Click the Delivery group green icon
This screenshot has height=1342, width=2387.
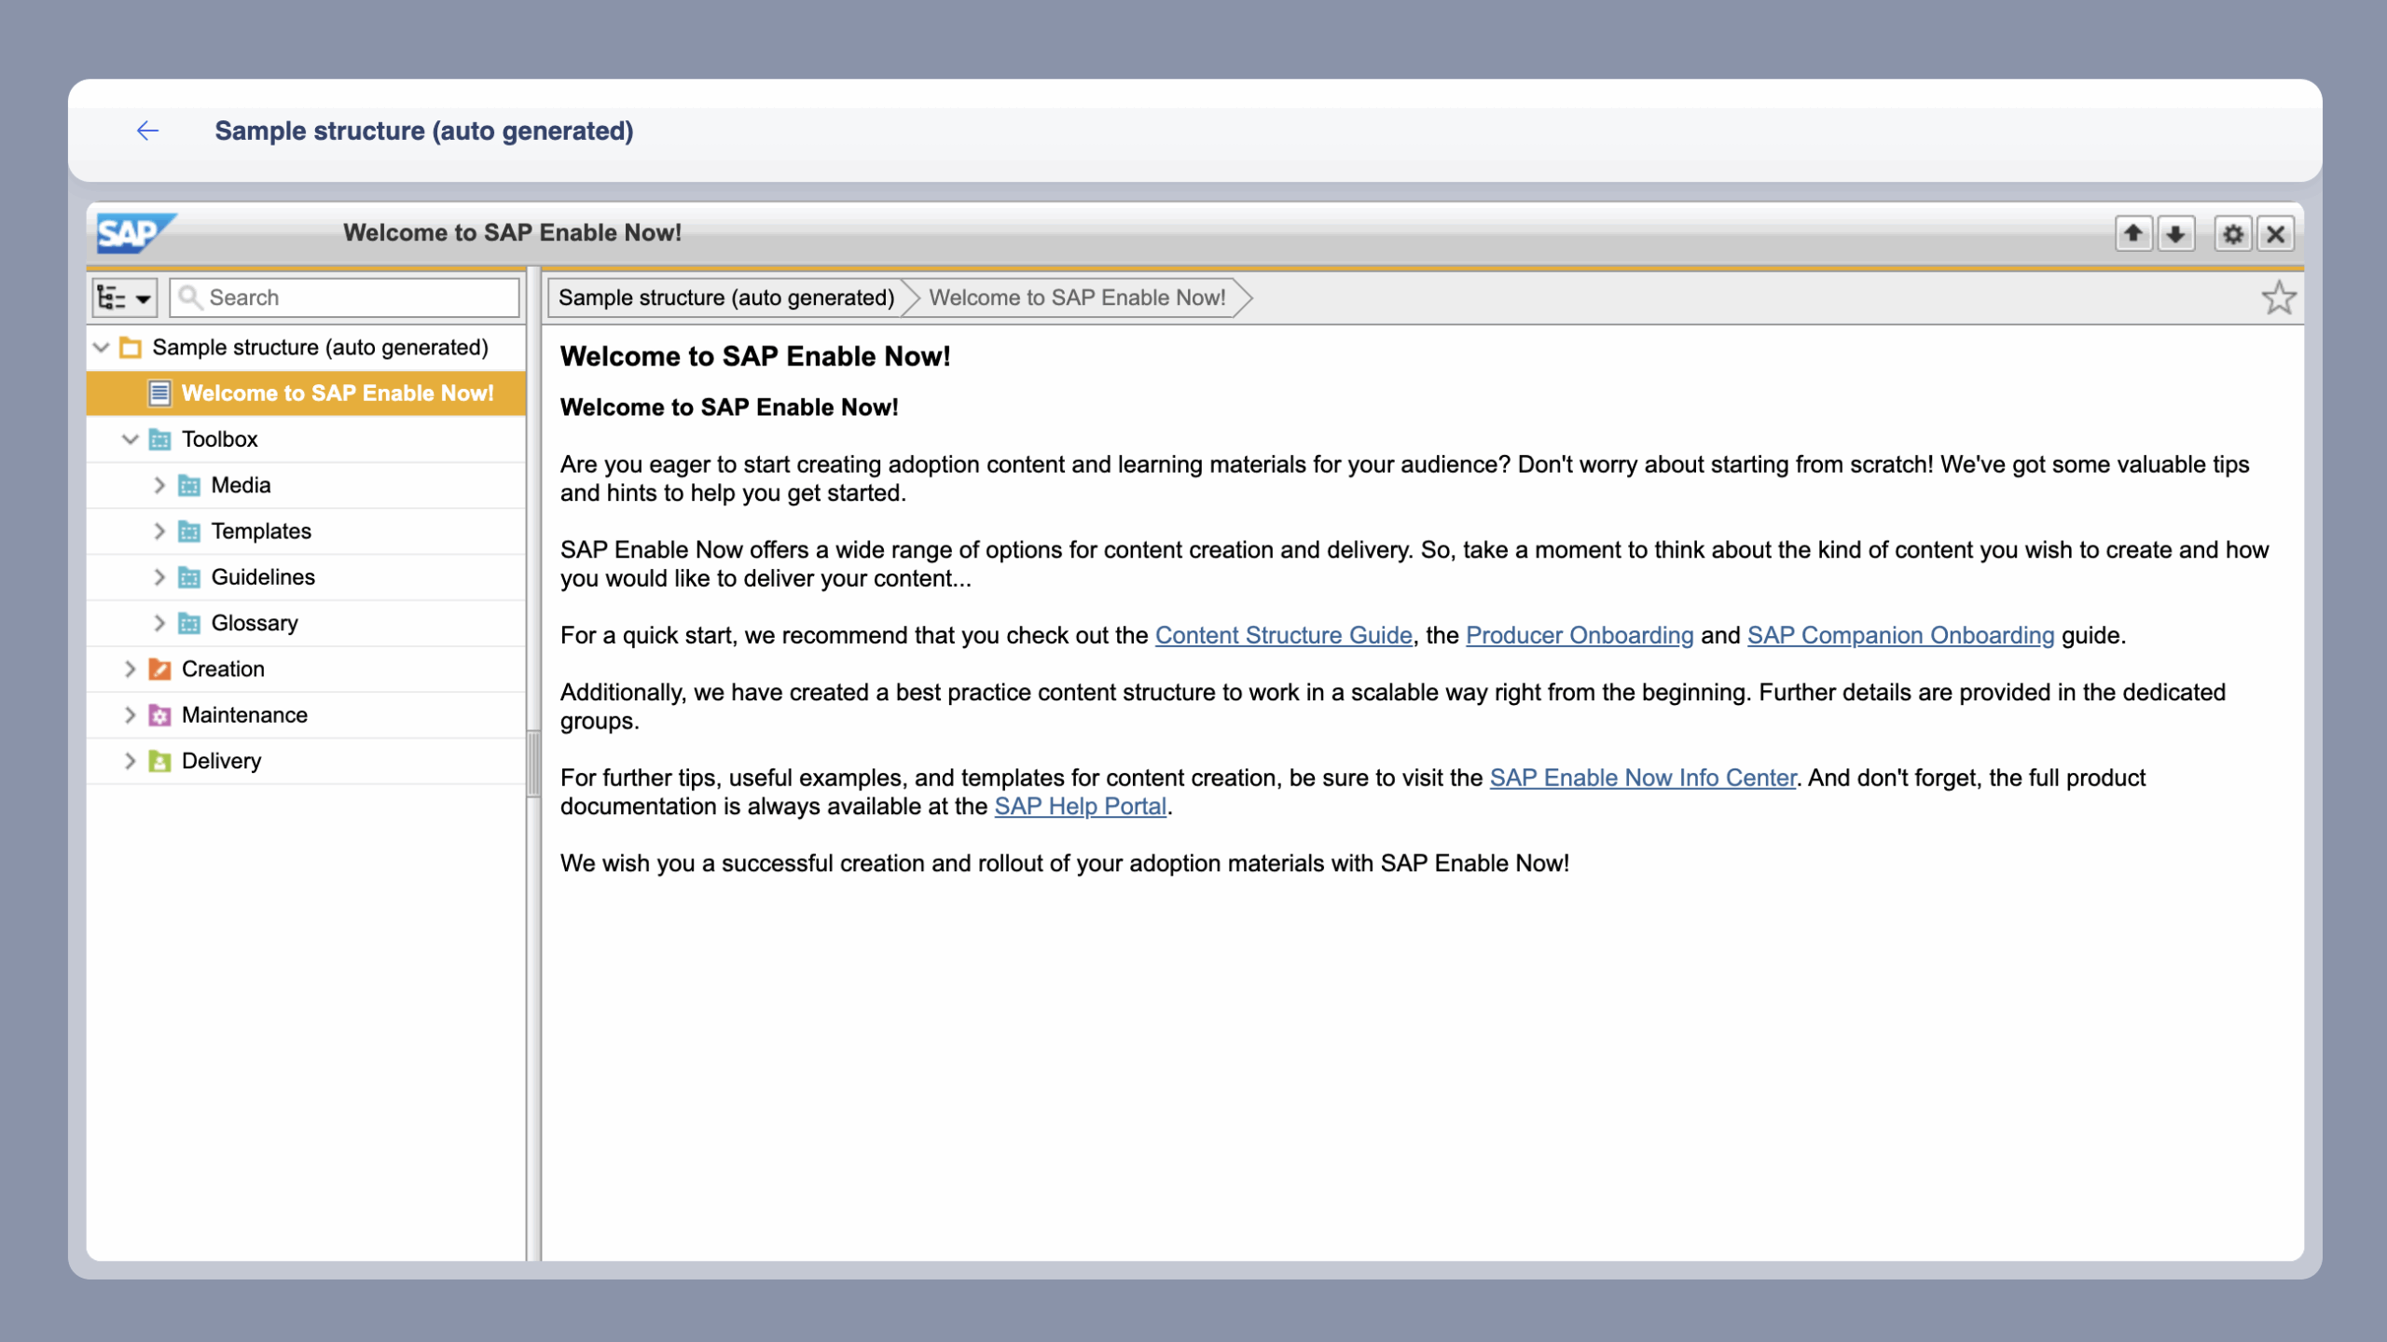[159, 761]
